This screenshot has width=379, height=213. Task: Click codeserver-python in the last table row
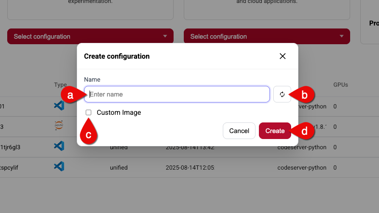(302, 168)
